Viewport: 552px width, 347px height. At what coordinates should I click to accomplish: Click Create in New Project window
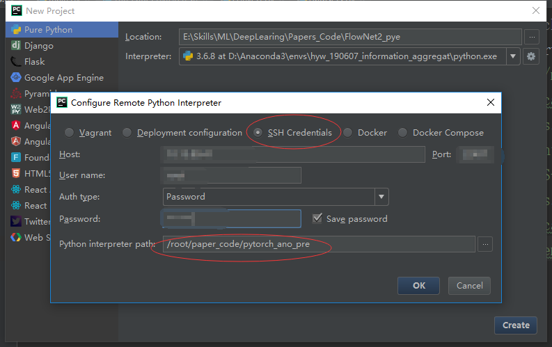(x=516, y=325)
